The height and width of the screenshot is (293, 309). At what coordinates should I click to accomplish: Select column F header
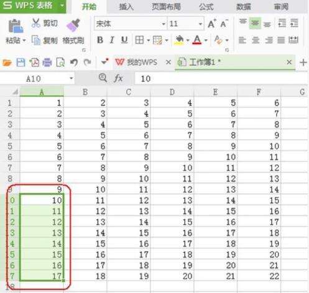[259, 92]
